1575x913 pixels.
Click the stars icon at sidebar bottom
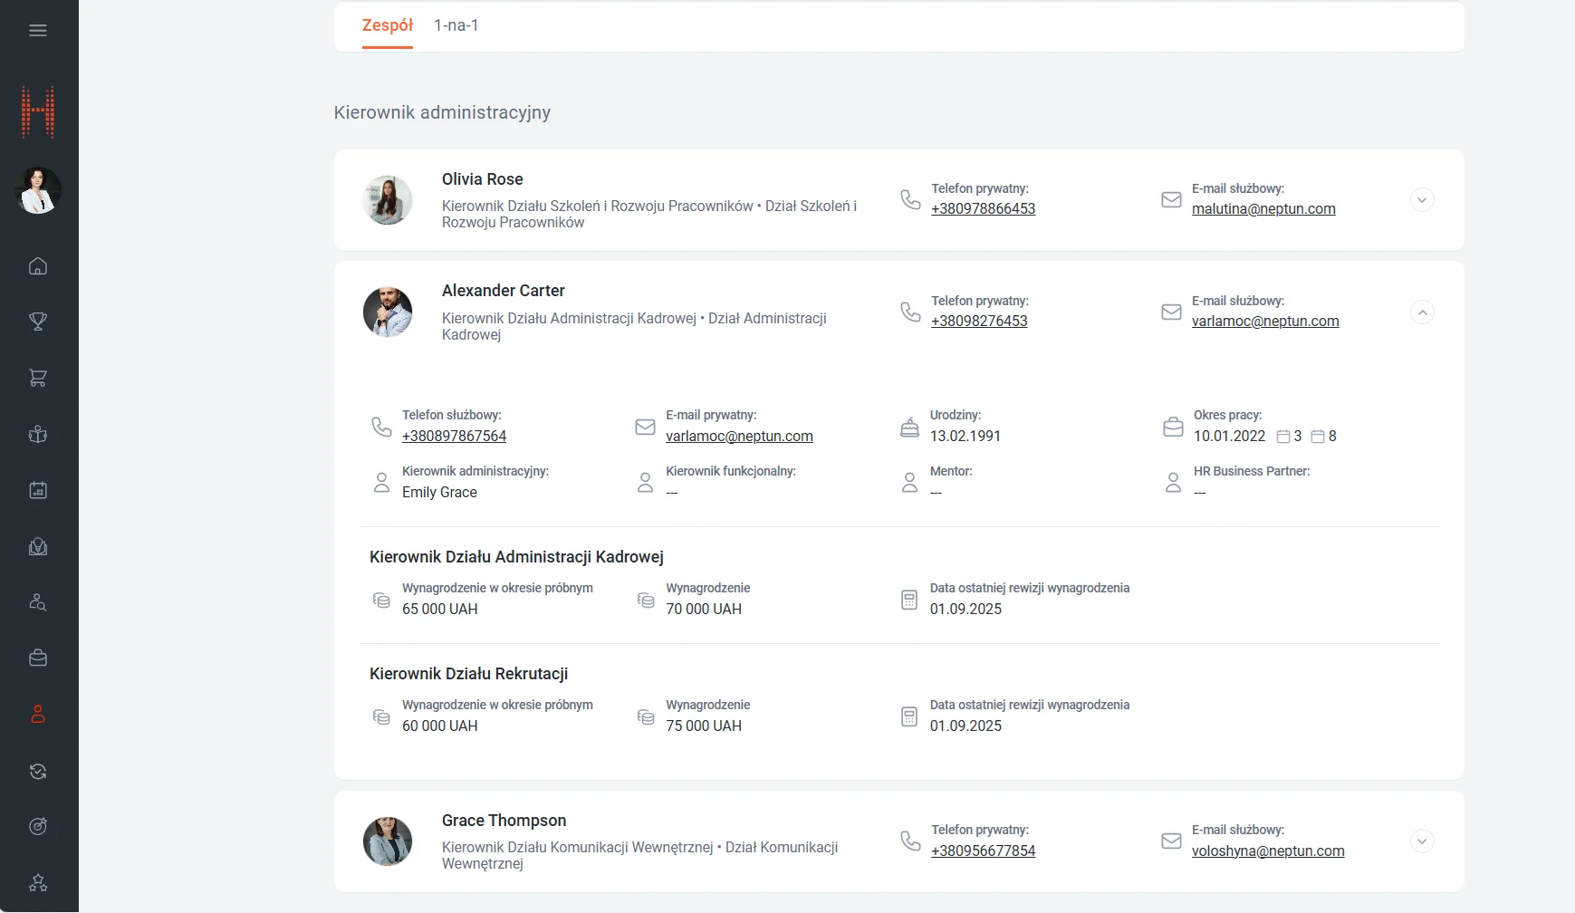pos(38,882)
